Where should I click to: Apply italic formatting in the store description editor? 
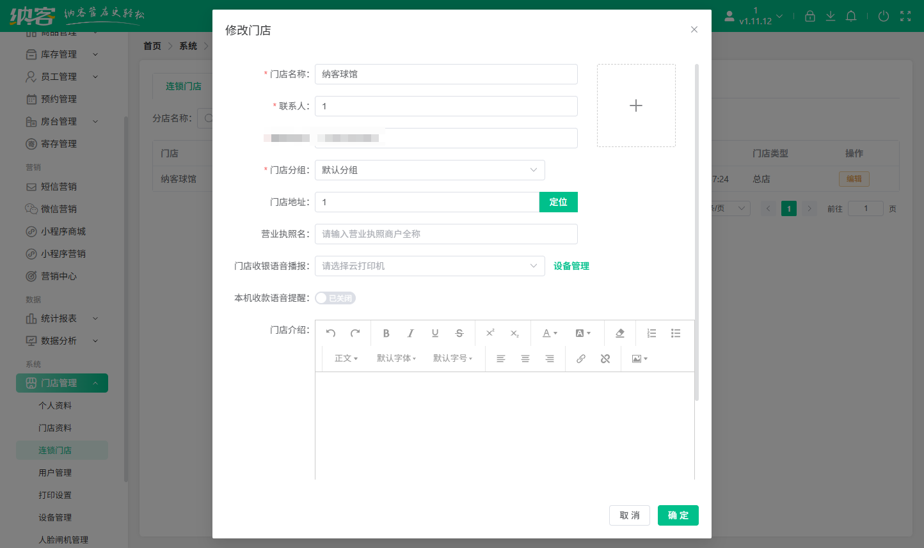(x=411, y=333)
